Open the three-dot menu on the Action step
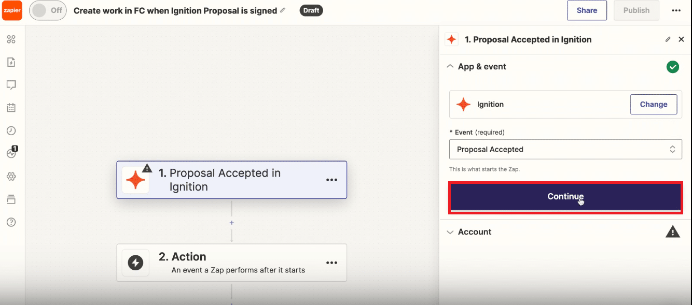 [x=331, y=263]
